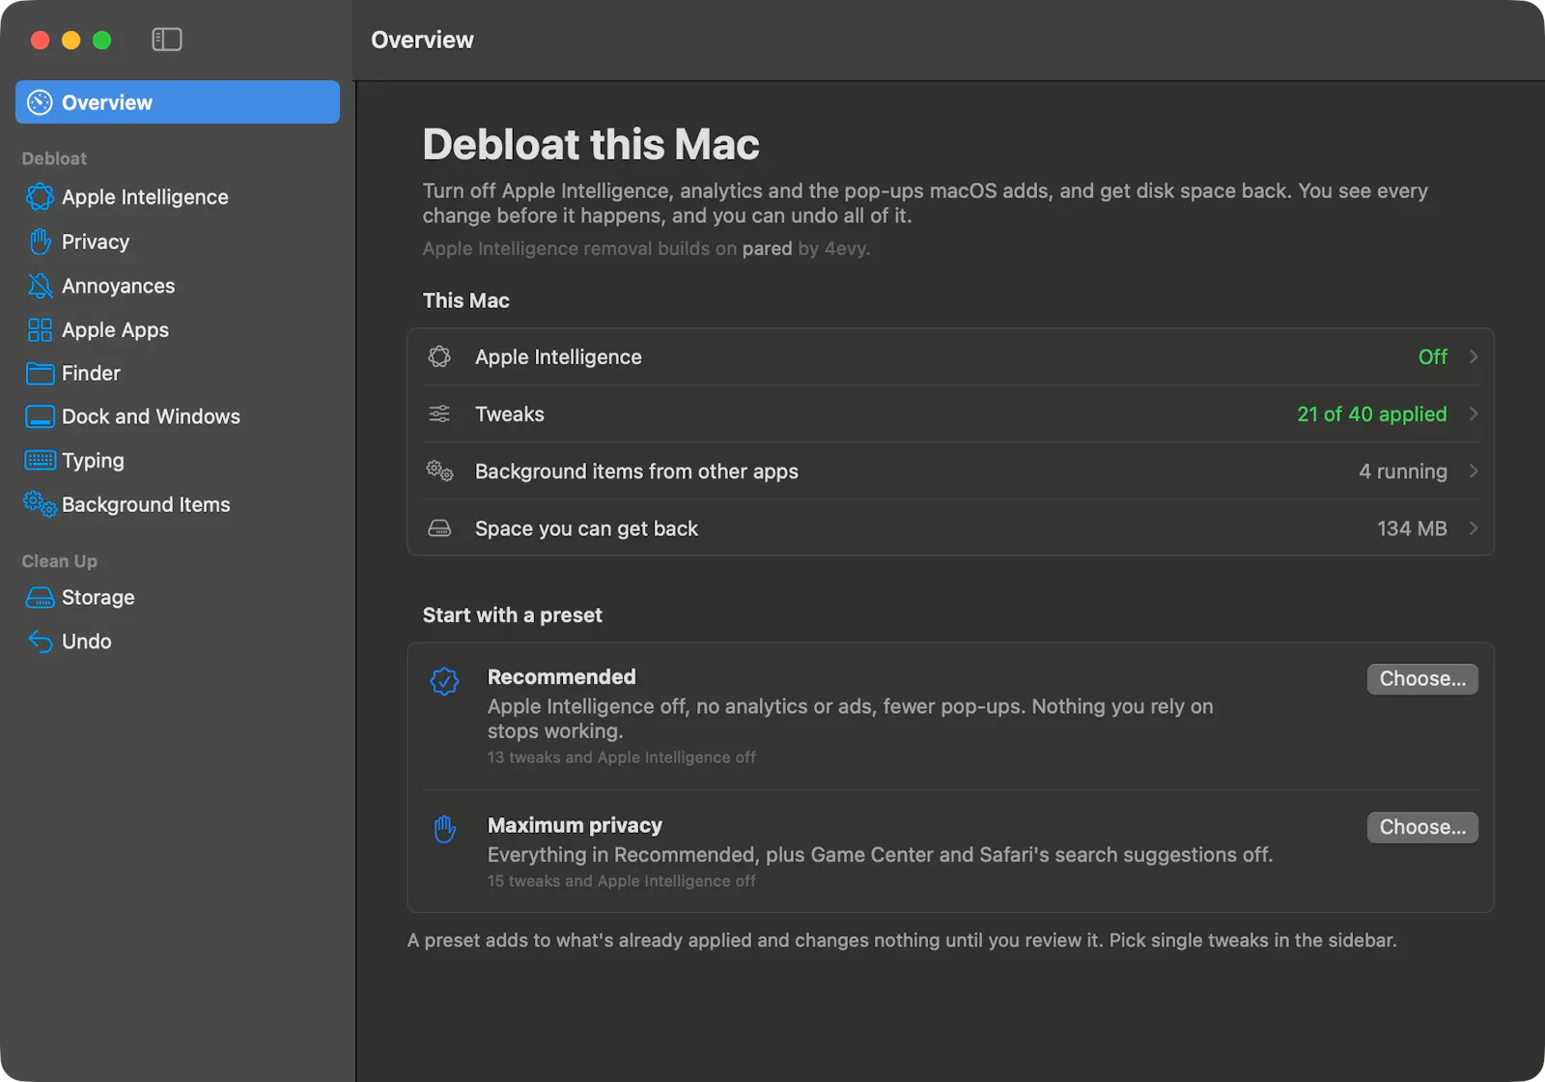Click the Annoyances crossed-bell icon
Viewport: 1545px width, 1082px height.
40,286
